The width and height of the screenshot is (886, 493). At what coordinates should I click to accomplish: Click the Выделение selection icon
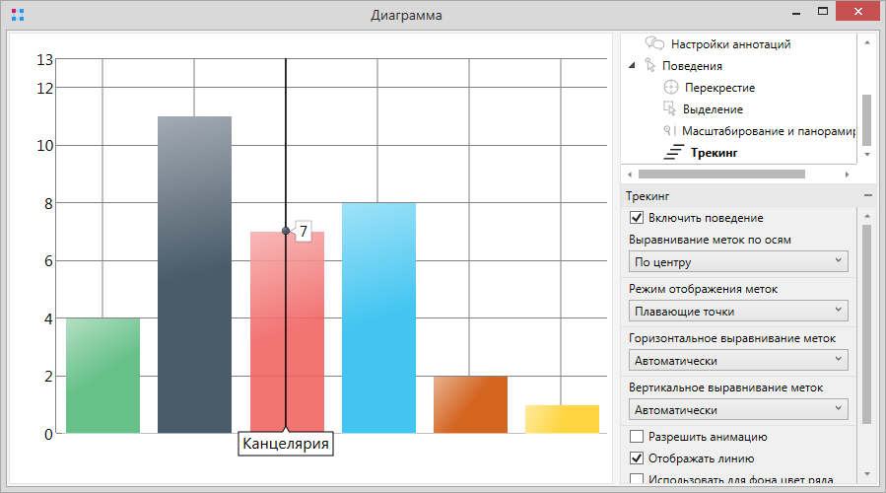pos(670,109)
